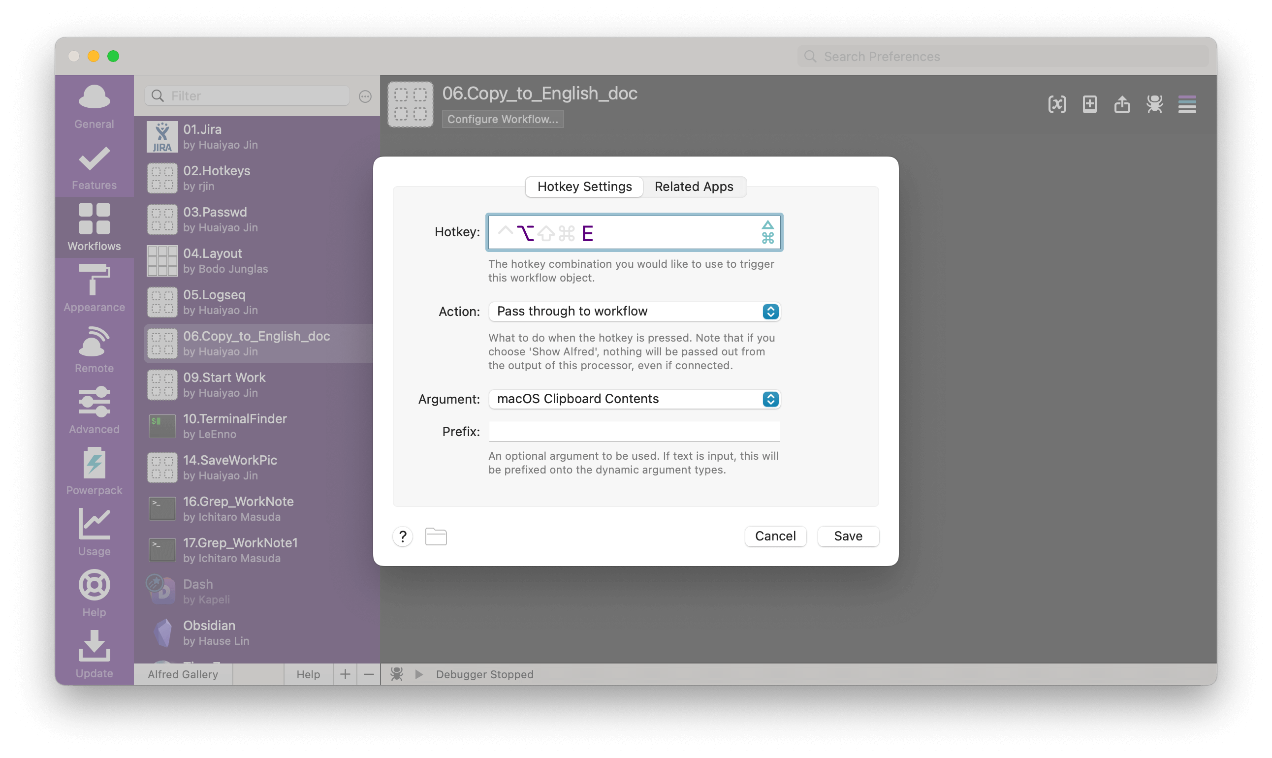This screenshot has width=1272, height=758.
Task: Select the Workflows sidebar section
Action: pos(94,228)
